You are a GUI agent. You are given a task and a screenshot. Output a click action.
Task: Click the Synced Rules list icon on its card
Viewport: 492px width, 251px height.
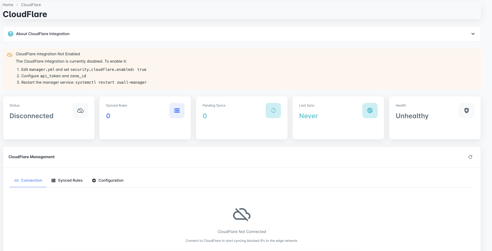click(x=177, y=111)
